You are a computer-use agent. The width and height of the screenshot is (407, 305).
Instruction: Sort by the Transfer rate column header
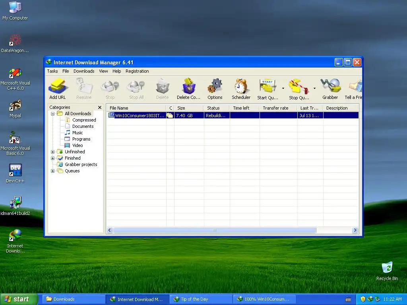click(278, 108)
